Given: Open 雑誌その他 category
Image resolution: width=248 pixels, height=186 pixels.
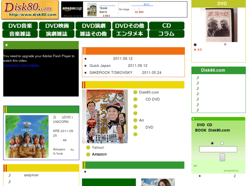Looking at the screenshot, I should click(x=93, y=34).
